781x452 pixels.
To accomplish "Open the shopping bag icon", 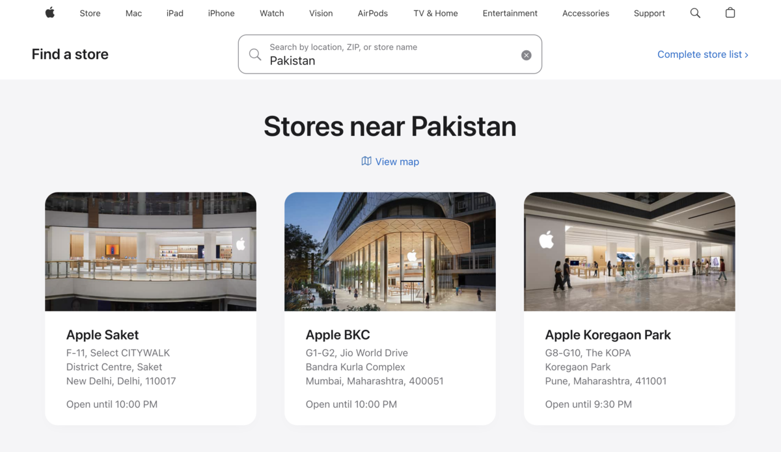I will coord(730,13).
